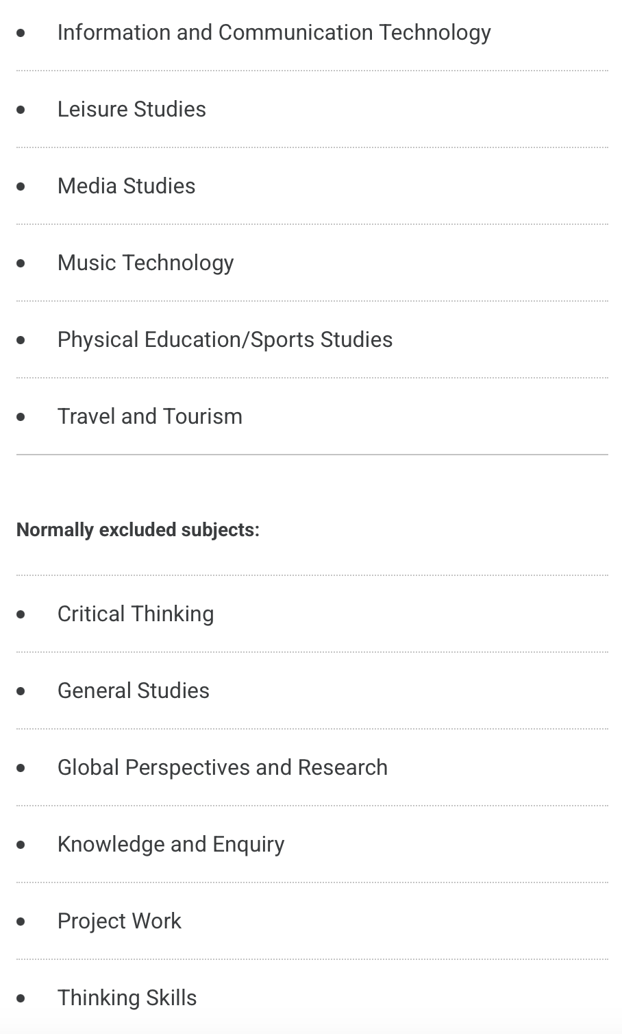Click the bullet beside Project Work
The image size is (622, 1034).
[21, 922]
